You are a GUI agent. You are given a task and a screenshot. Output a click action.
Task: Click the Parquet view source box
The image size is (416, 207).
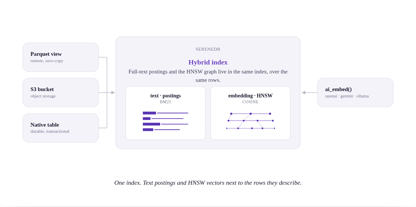[61, 57]
